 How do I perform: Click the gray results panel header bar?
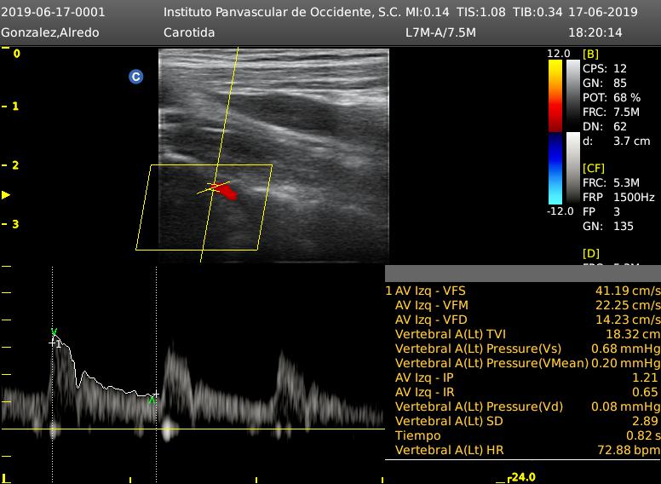[523, 274]
